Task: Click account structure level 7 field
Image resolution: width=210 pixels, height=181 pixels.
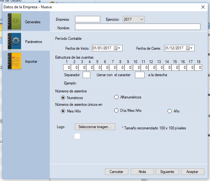Action: (x=113, y=68)
